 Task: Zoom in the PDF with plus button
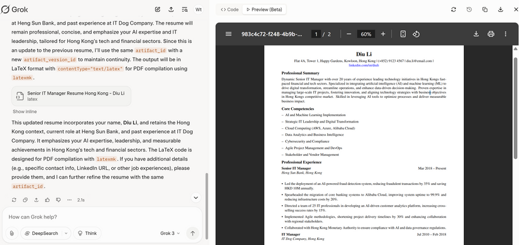tap(383, 34)
